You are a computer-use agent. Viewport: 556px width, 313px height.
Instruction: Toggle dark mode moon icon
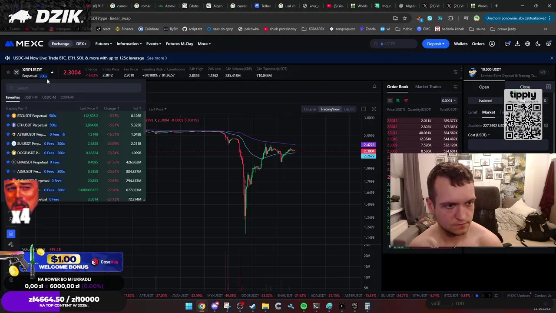tap(538, 44)
